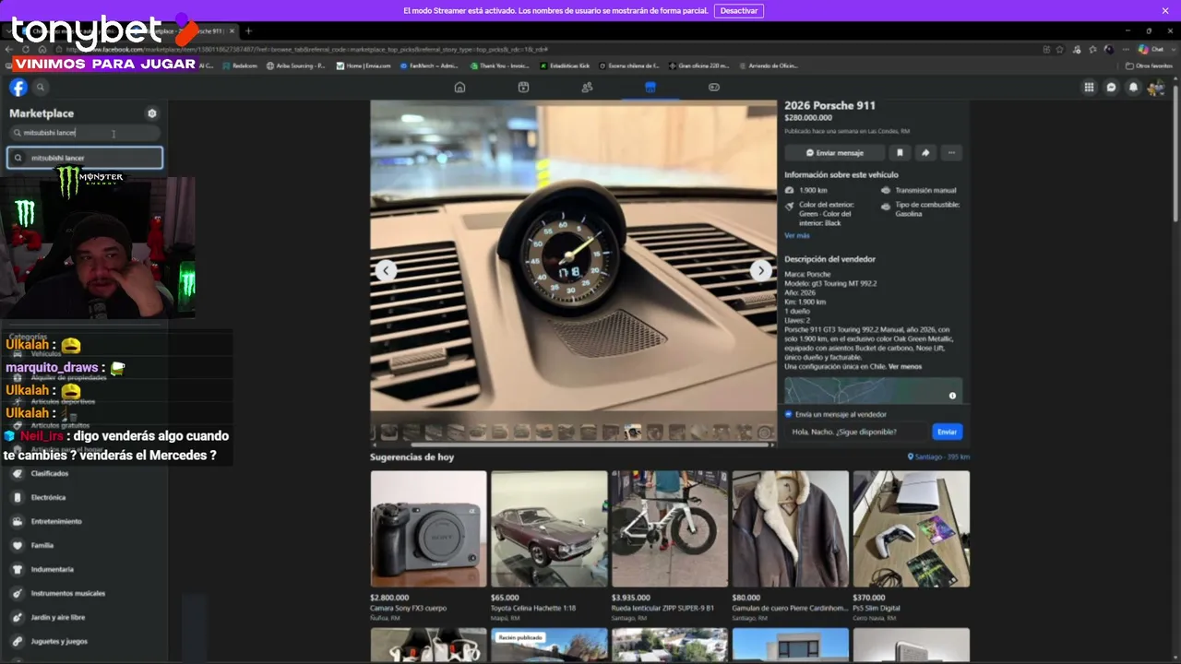Share the Porsche 911 listing
1181x664 pixels.
[925, 153]
